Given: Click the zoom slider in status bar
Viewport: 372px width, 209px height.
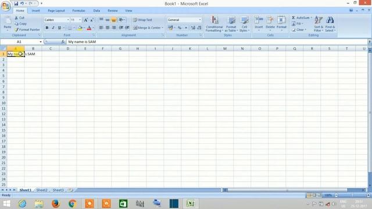Looking at the screenshot, I should pyautogui.click(x=352, y=195).
